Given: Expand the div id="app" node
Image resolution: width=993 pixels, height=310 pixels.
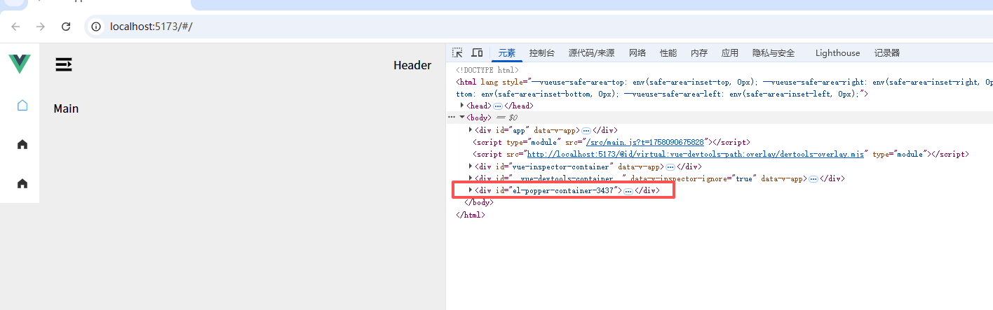Looking at the screenshot, I should click(471, 129).
